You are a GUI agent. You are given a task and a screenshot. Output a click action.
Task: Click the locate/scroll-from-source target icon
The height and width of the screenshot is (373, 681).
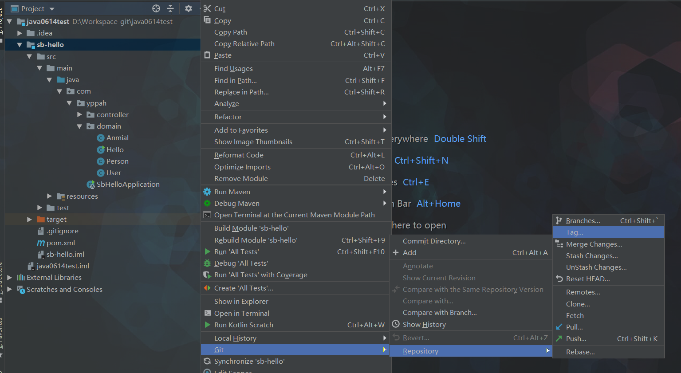[x=156, y=8]
